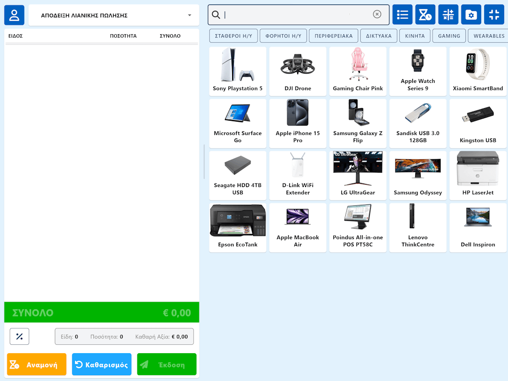Viewport: 508px width, 381px height.
Task: Add Kingston USB product tile
Action: coord(478,124)
